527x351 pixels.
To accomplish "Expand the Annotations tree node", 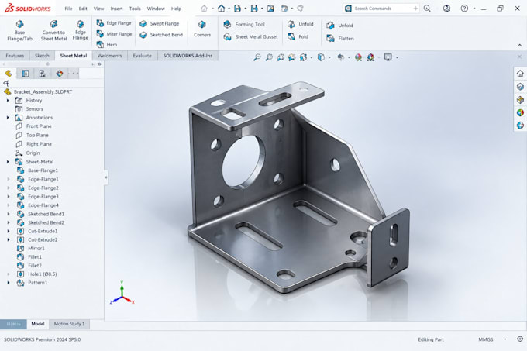I will (8, 118).
